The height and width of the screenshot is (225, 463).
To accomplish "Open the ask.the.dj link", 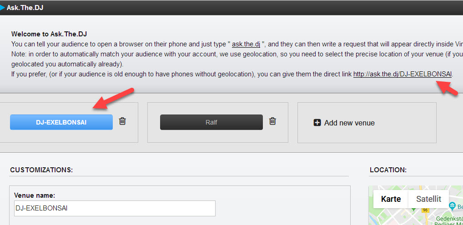I will (246, 45).
